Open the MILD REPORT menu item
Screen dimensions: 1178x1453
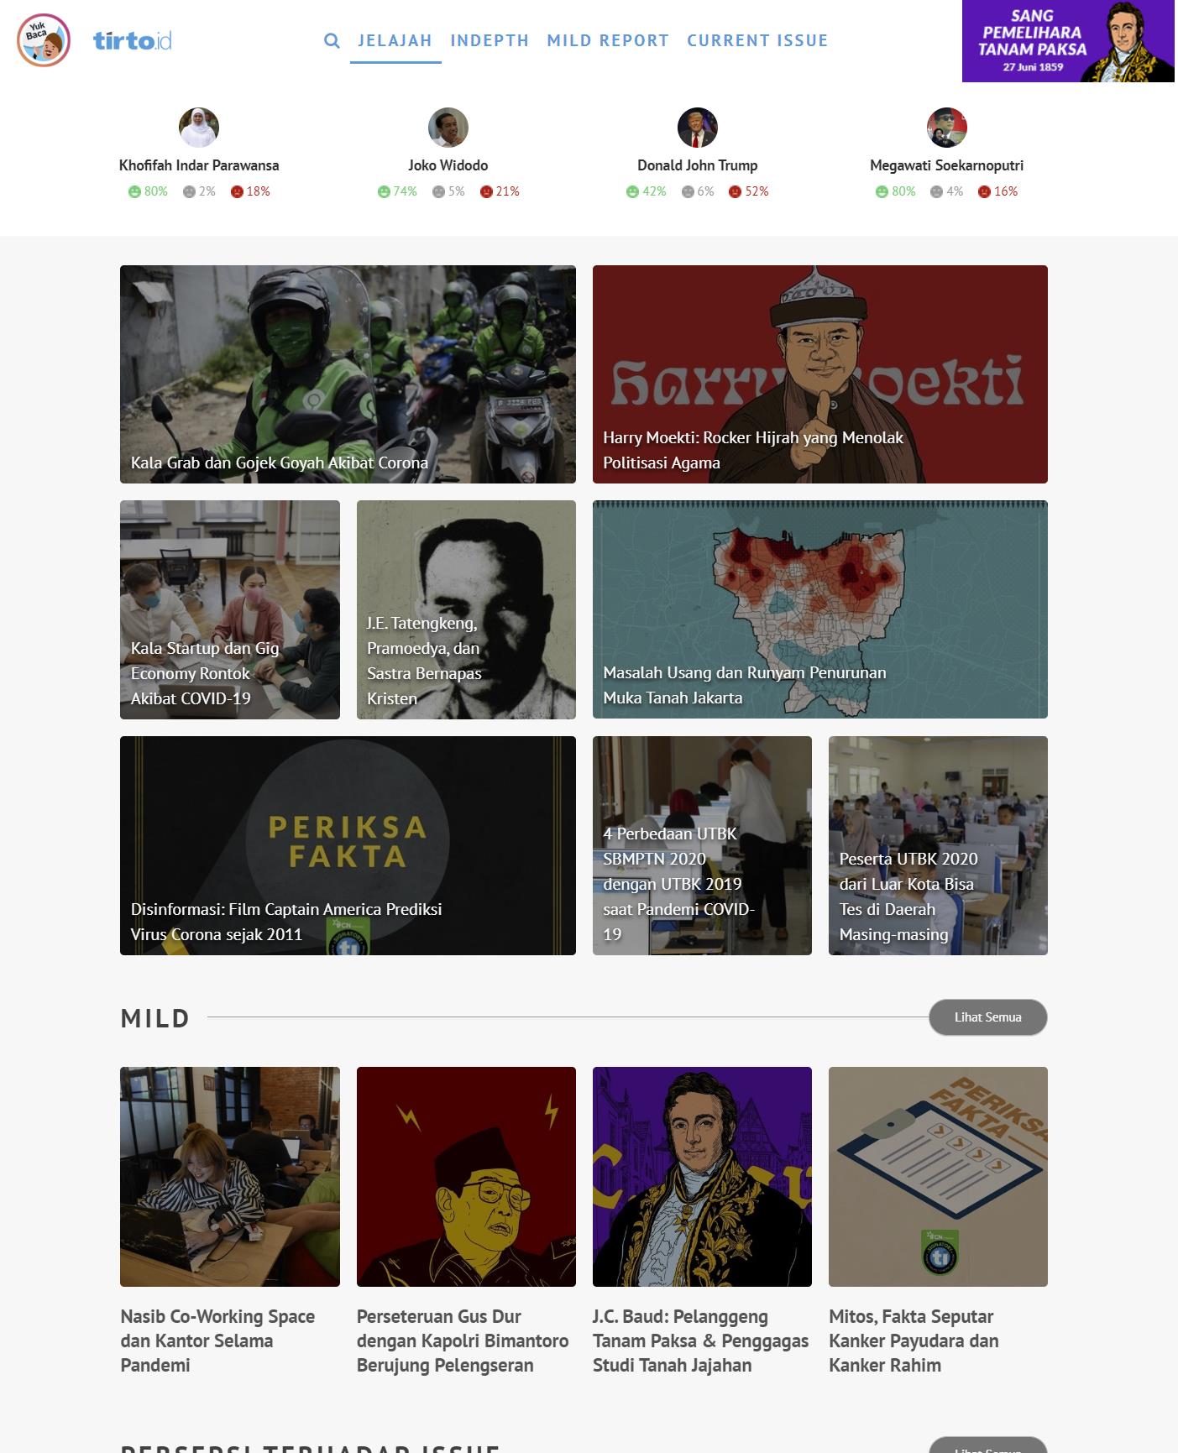tap(608, 40)
